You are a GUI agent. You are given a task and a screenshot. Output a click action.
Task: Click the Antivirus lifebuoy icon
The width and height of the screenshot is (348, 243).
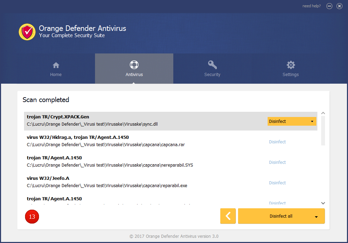click(134, 65)
